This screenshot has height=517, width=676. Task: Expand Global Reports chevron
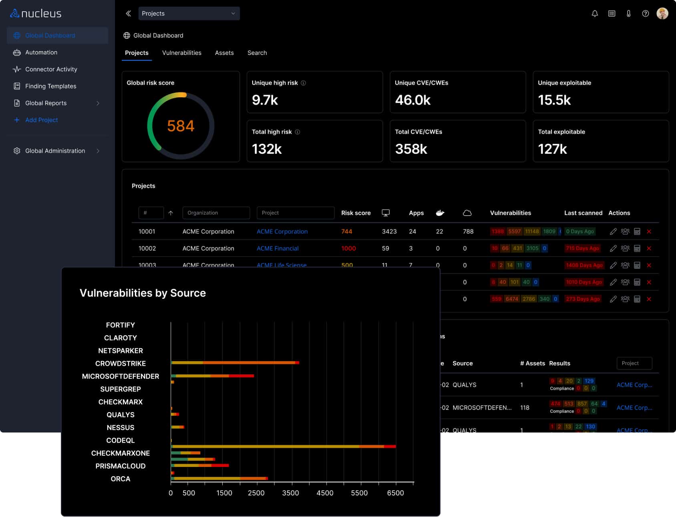[98, 103]
